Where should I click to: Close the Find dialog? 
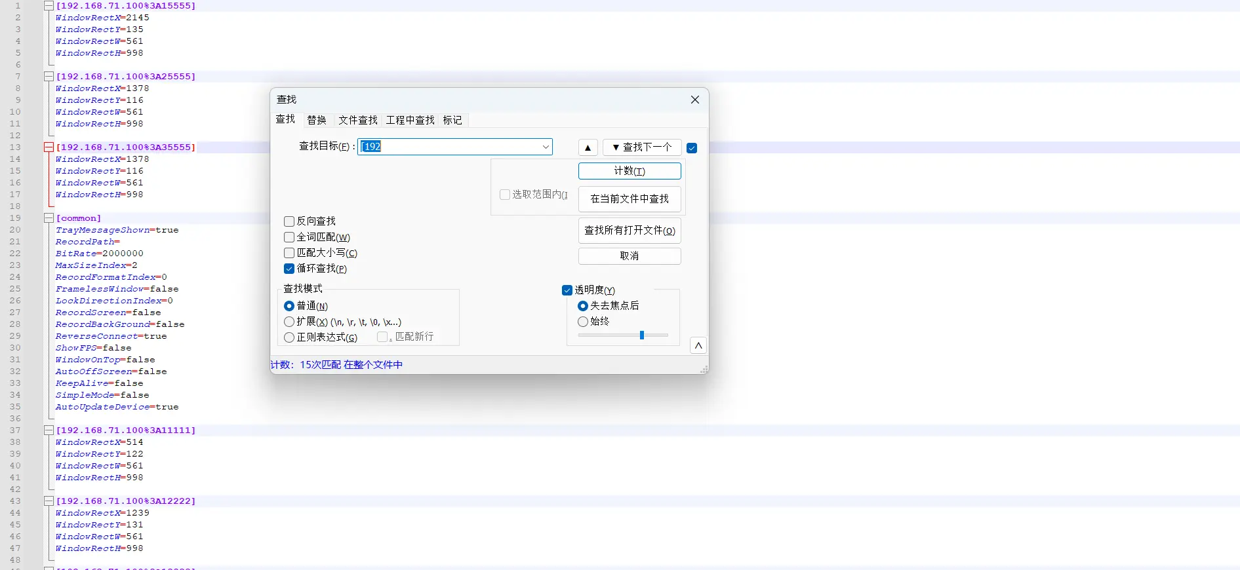tap(695, 100)
